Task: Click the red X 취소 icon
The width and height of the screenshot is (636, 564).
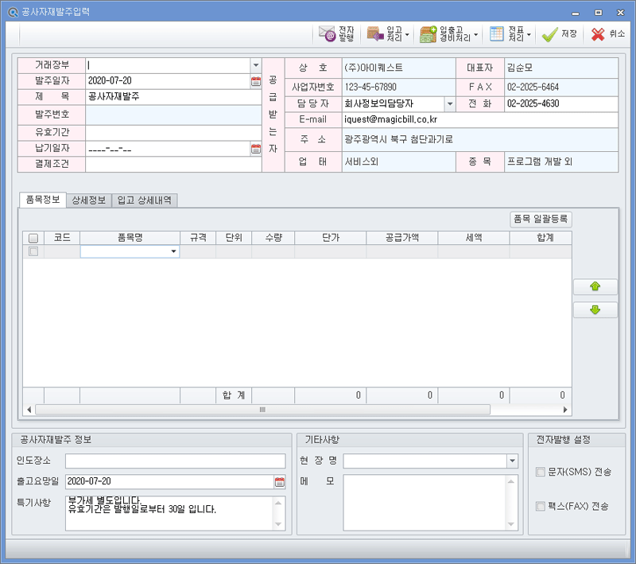Action: coord(598,34)
